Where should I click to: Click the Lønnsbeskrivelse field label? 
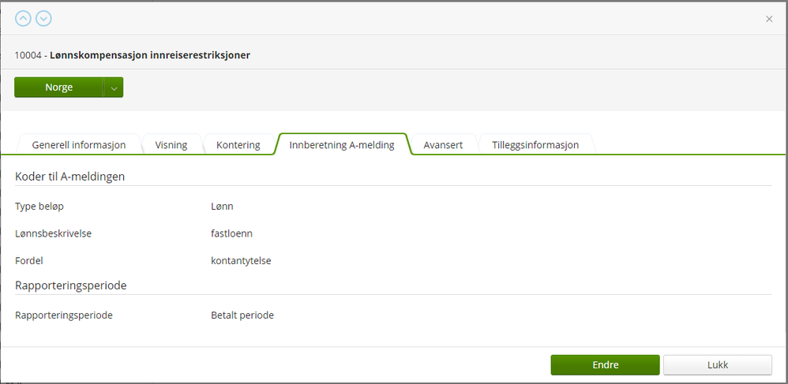[x=53, y=233]
